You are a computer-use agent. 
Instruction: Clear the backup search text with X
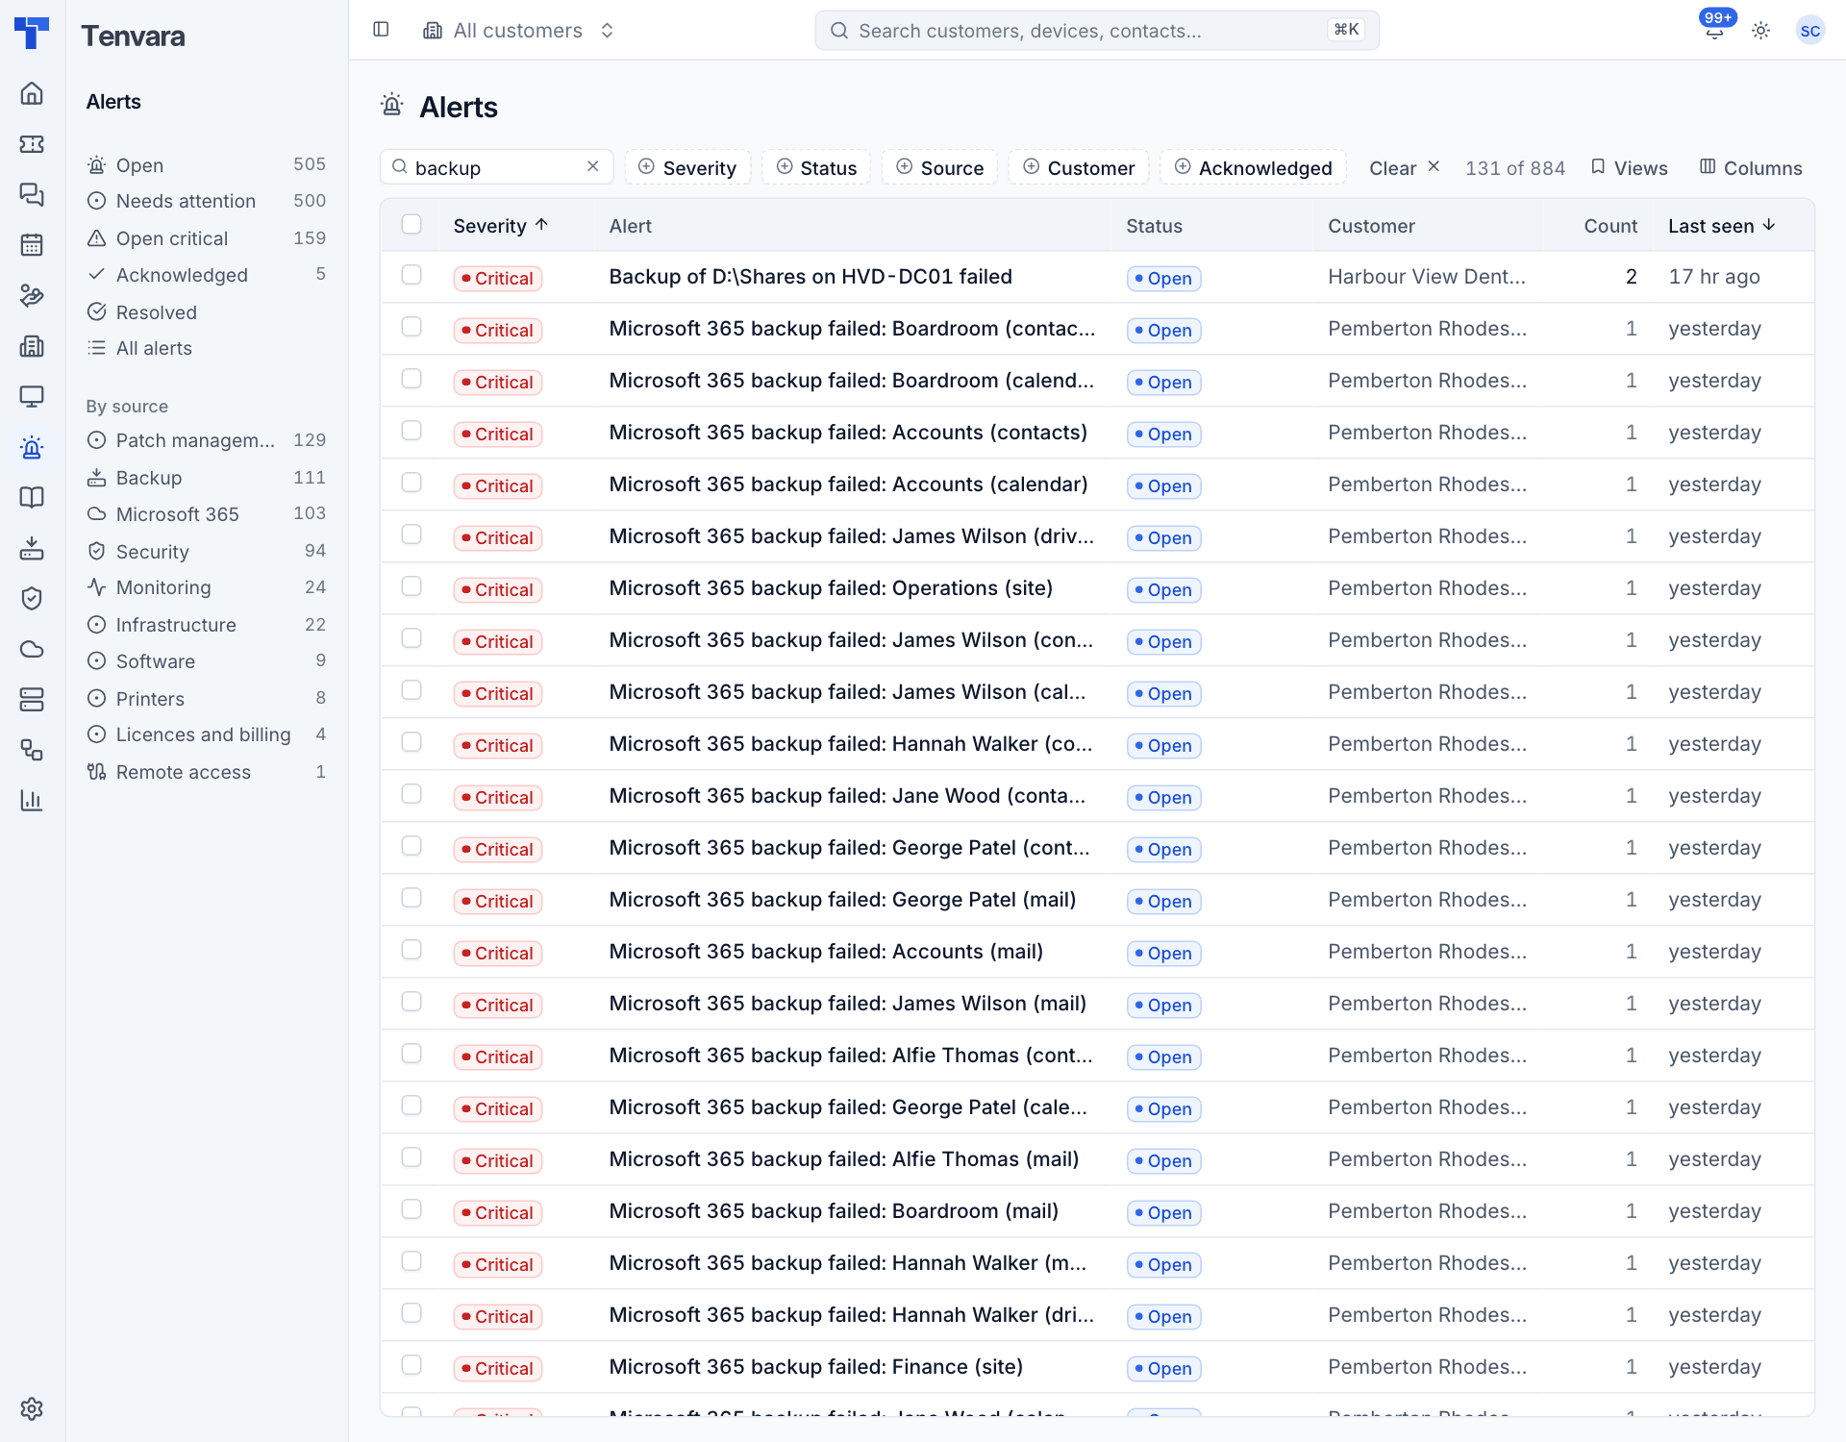click(x=593, y=166)
